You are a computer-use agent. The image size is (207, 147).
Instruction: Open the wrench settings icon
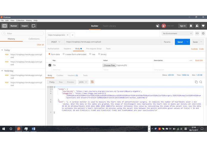(x=197, y=26)
